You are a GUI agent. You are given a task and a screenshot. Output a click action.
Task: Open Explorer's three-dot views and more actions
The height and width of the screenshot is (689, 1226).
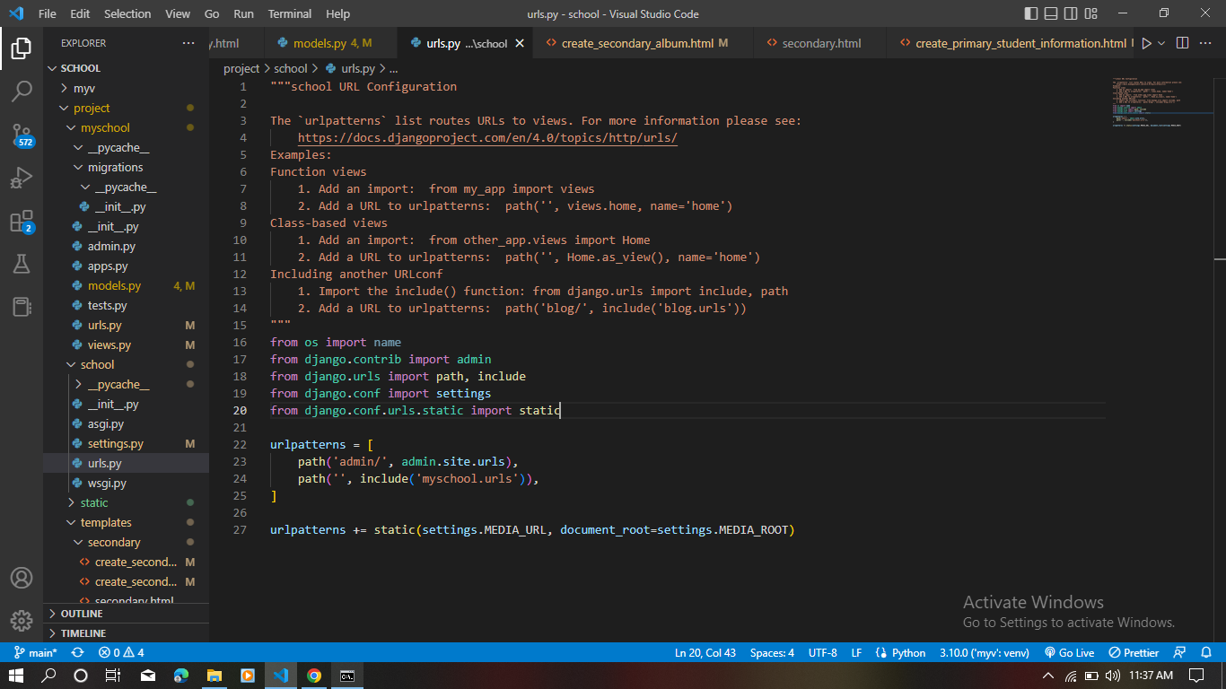click(188, 43)
